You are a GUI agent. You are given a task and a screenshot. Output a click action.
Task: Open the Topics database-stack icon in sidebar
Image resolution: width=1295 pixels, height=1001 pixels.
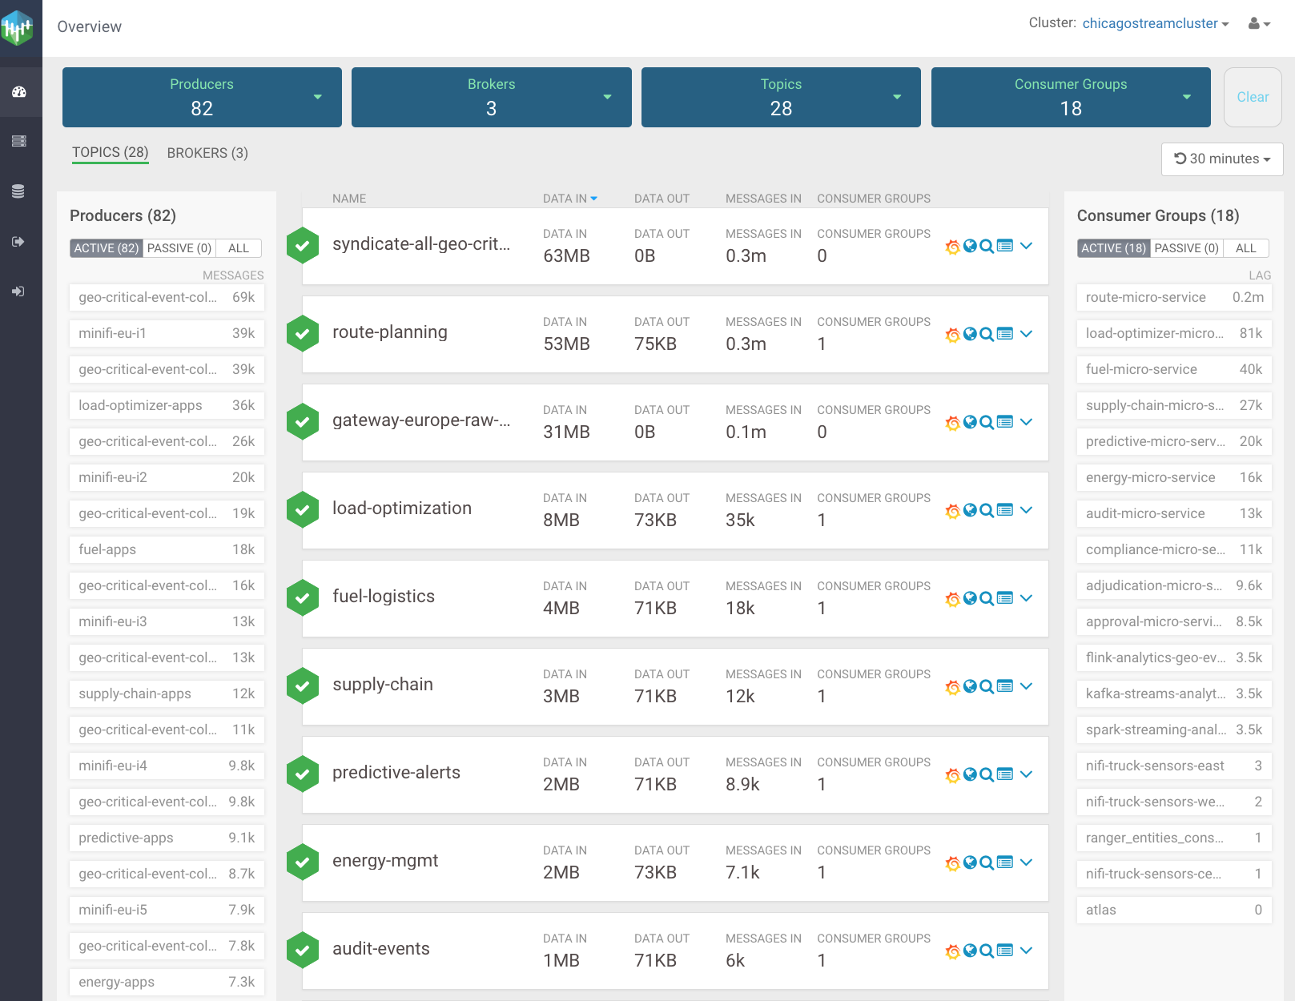coord(19,191)
